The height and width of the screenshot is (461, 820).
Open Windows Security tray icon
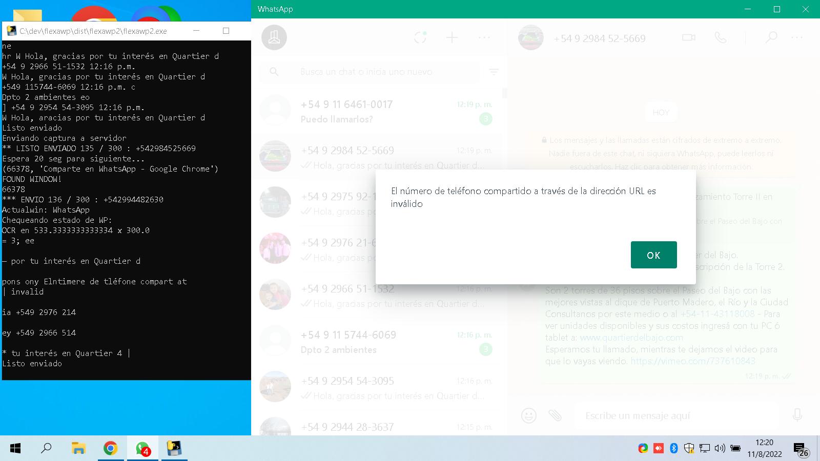click(x=689, y=448)
